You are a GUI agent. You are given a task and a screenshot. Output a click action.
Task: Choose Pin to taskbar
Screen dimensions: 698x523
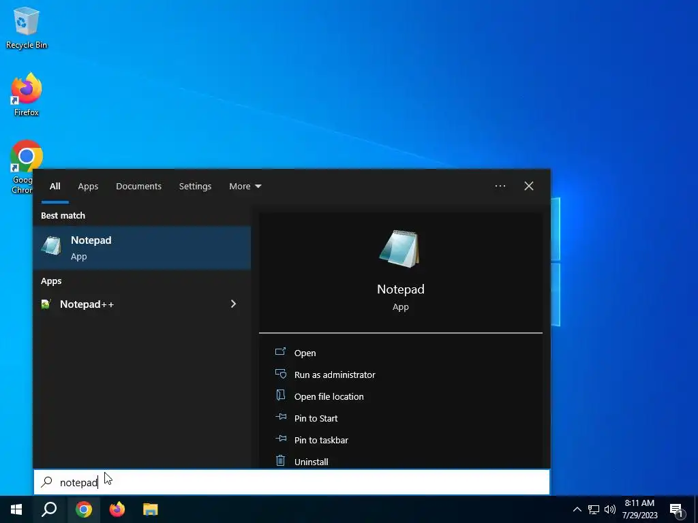point(322,440)
